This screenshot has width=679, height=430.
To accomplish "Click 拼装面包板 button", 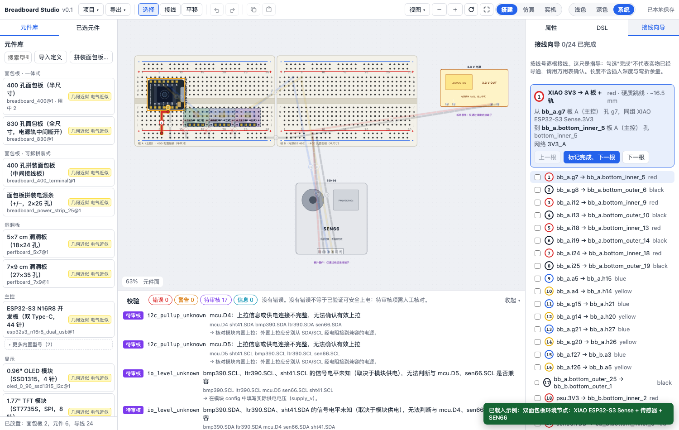I will (x=91, y=57).
